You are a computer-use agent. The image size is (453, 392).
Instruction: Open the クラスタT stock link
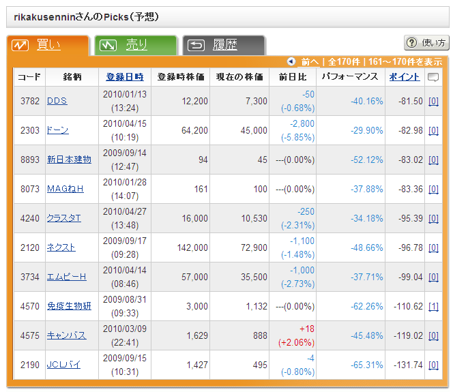point(63,218)
